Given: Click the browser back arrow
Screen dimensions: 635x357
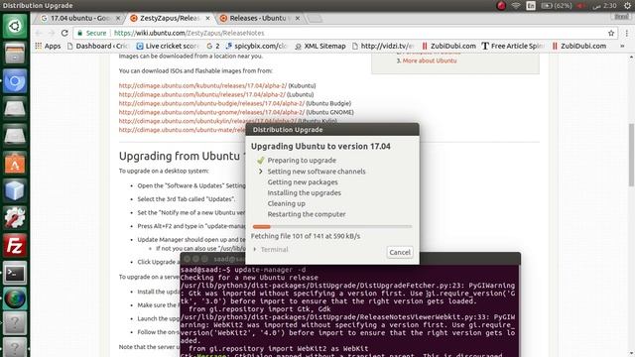Looking at the screenshot, I should [x=39, y=33].
